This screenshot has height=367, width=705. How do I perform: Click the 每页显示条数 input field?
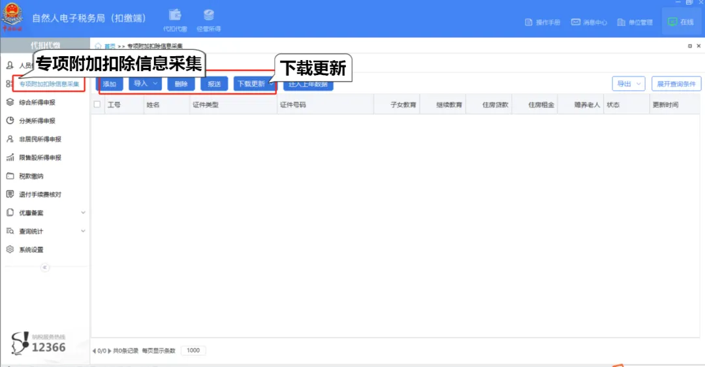click(193, 351)
